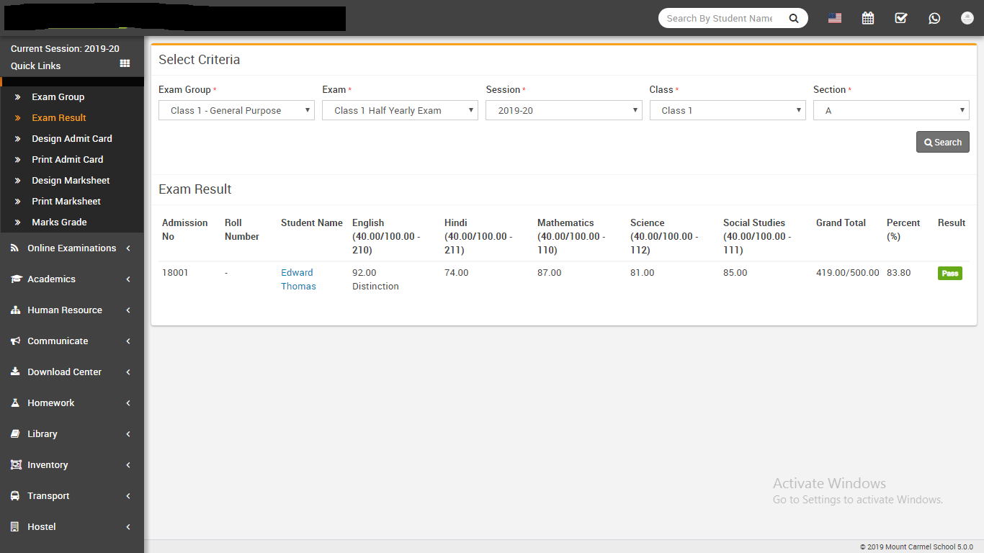The image size is (984, 553).
Task: Open the user profile avatar icon
Action: click(967, 19)
